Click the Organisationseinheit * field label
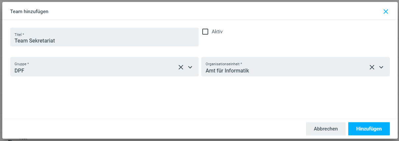This screenshot has width=399, height=141. 224,64
